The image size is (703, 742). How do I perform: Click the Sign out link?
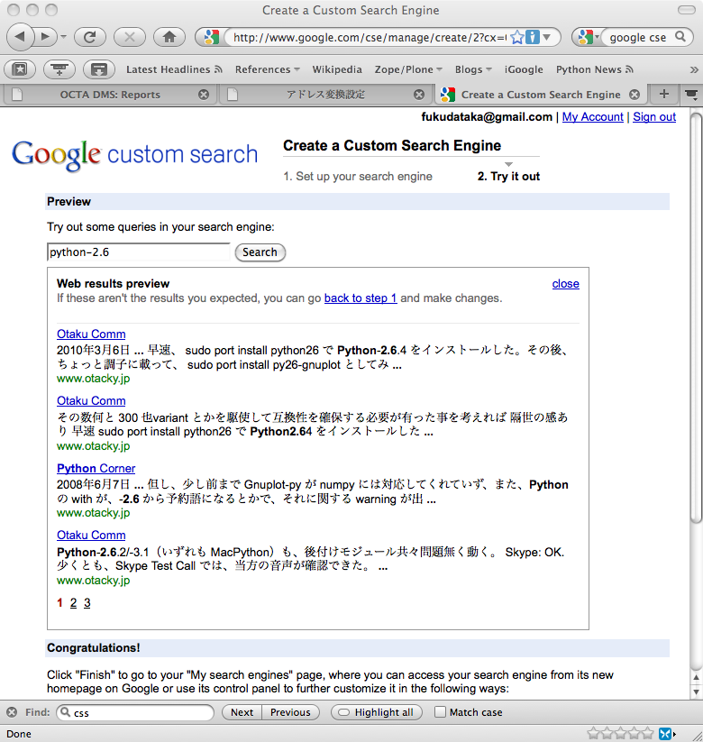click(654, 117)
